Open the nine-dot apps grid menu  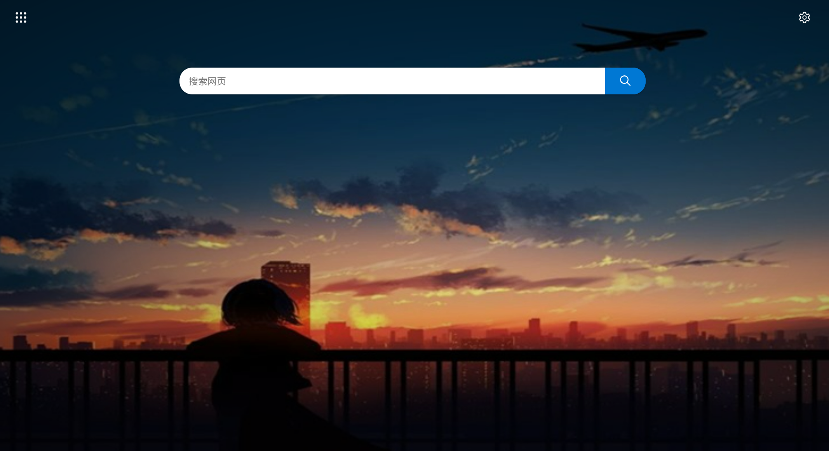click(21, 17)
